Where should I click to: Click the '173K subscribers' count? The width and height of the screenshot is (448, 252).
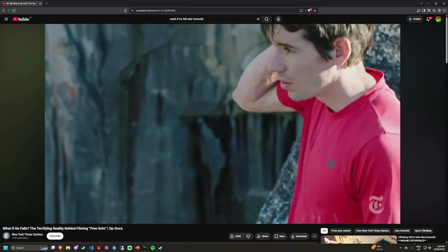pos(20,238)
